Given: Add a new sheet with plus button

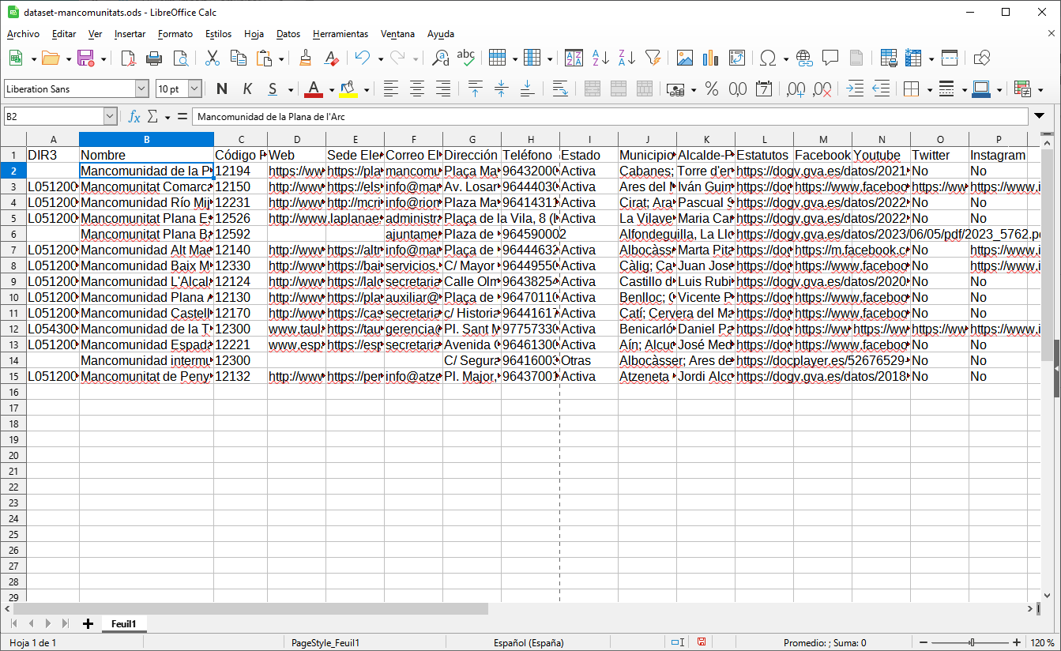Looking at the screenshot, I should (x=88, y=623).
